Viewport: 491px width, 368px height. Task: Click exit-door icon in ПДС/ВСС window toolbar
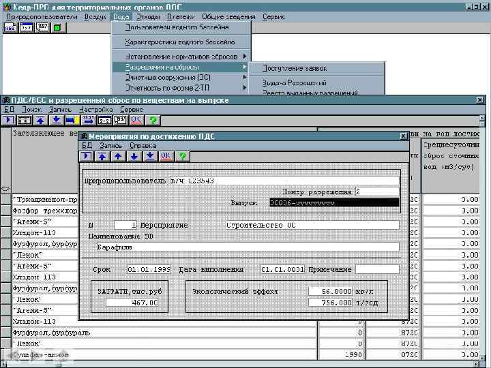pyautogui.click(x=8, y=120)
